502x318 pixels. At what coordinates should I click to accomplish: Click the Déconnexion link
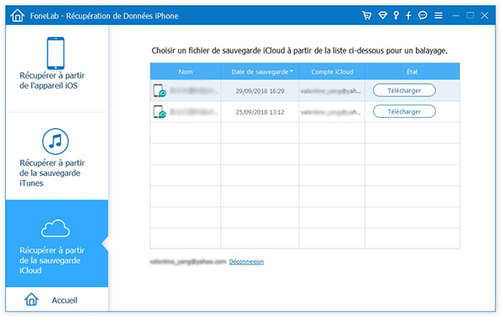[246, 262]
